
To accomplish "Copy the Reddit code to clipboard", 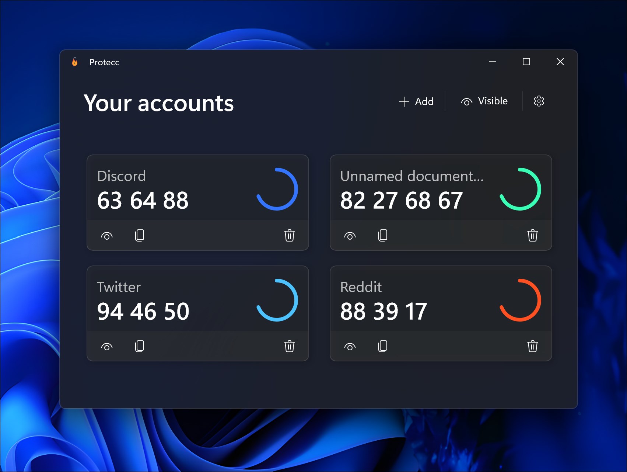I will pos(383,346).
